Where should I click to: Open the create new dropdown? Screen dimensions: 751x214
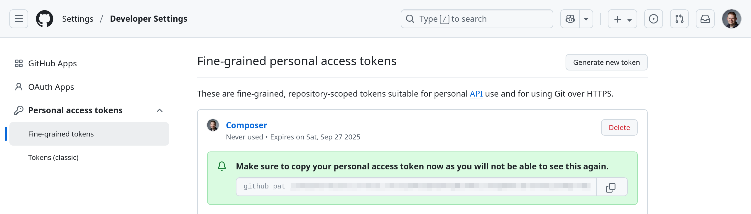[x=622, y=18]
